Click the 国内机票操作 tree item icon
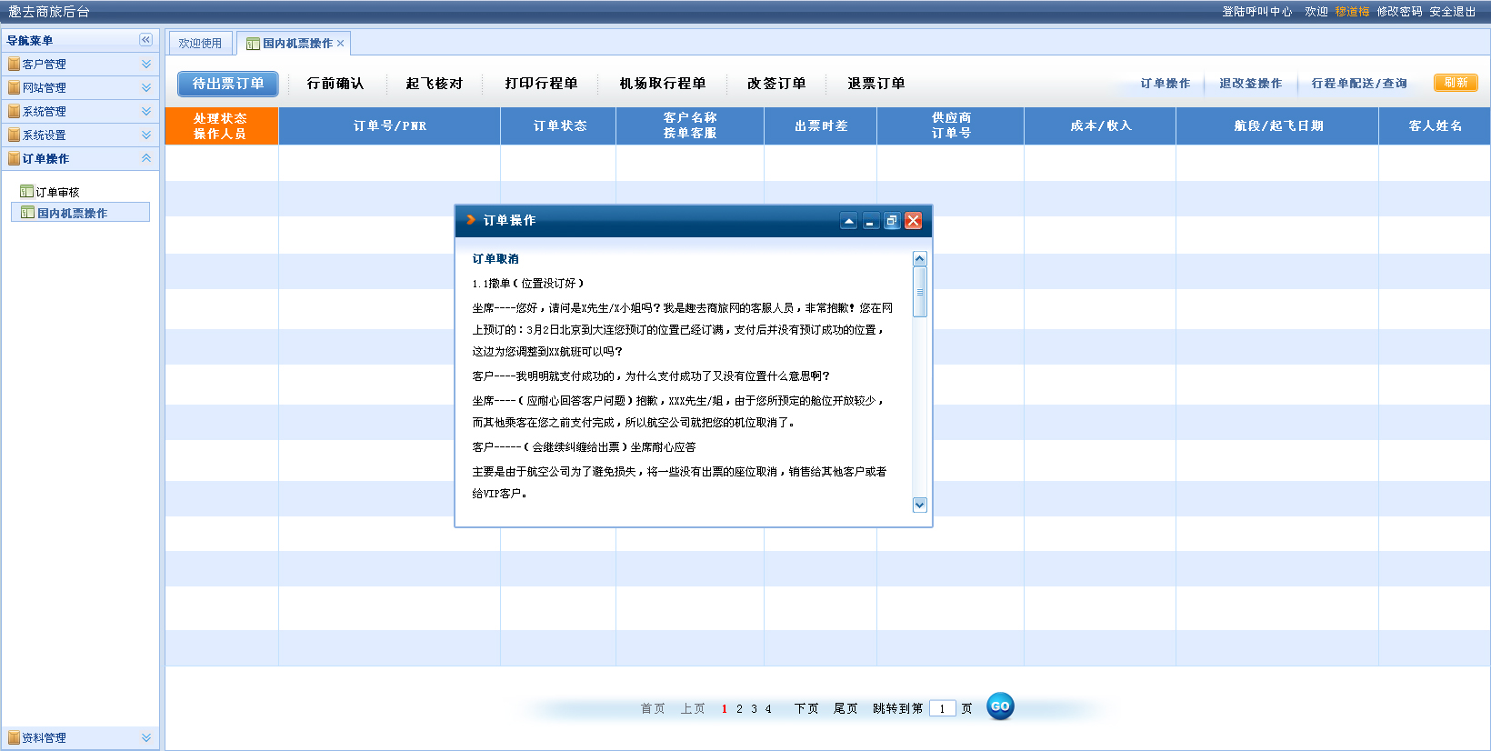The height and width of the screenshot is (751, 1491). [x=28, y=213]
